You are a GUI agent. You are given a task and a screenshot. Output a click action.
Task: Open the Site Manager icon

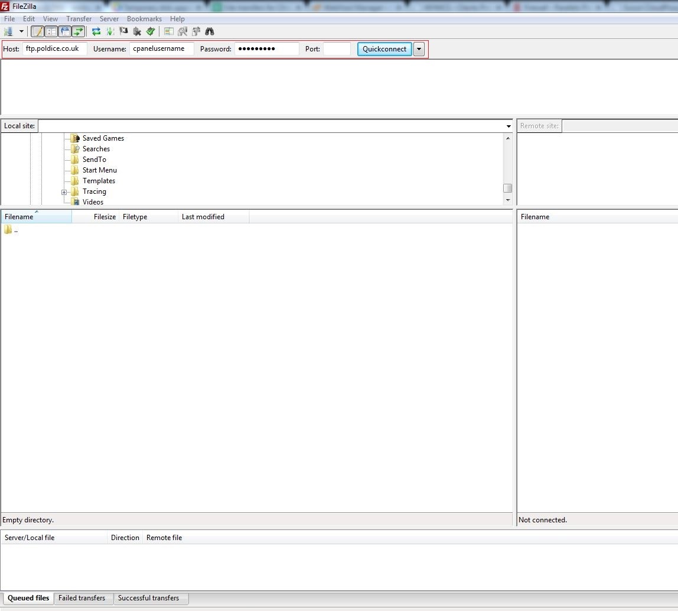[8, 31]
